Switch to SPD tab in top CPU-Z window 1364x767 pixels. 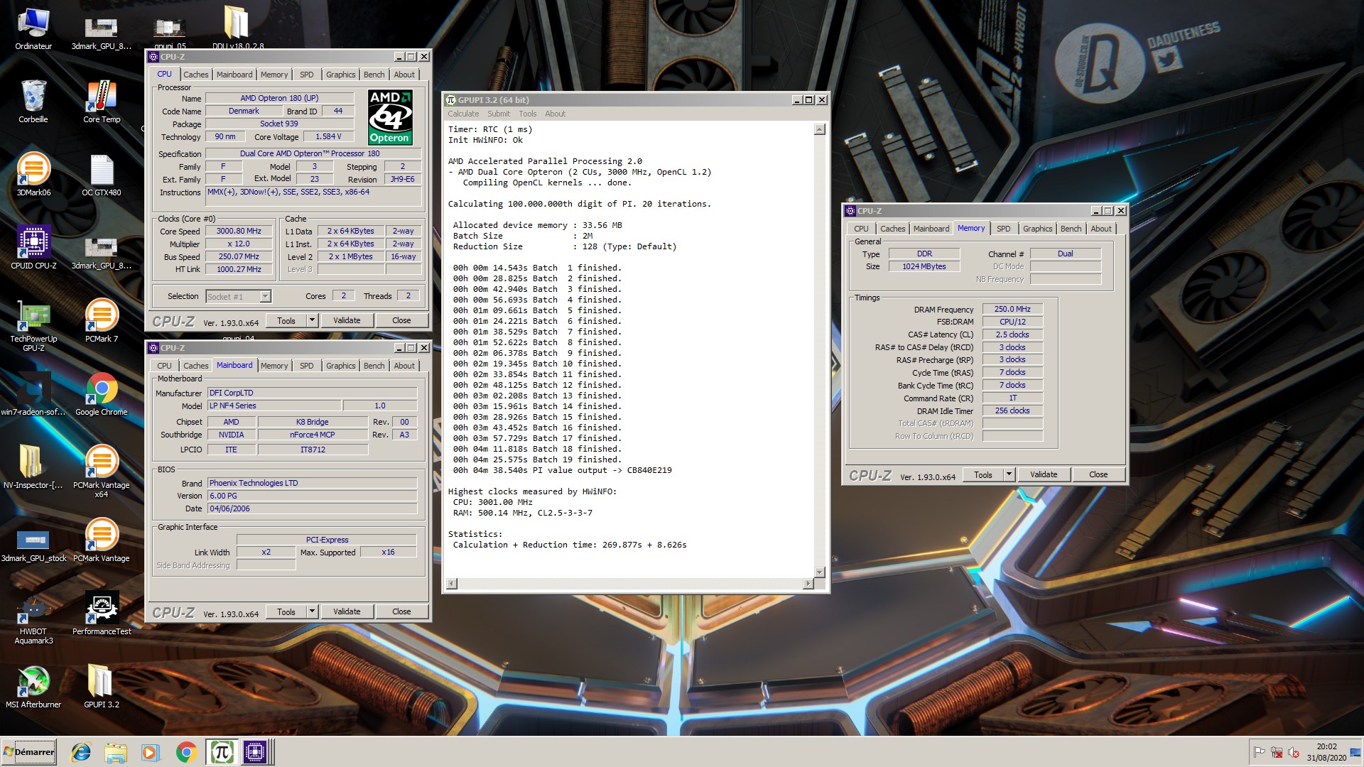[x=306, y=75]
